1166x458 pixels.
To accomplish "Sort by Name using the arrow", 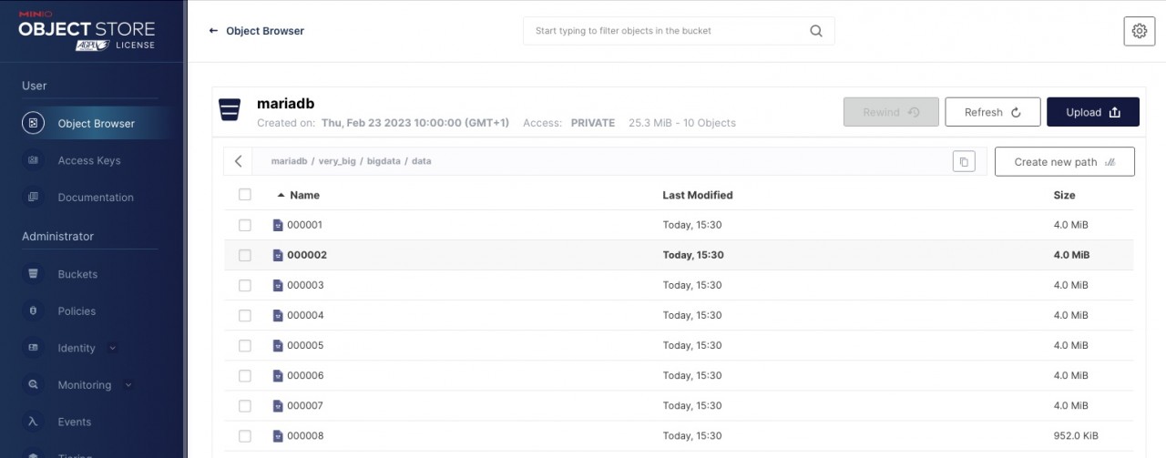I will pos(281,195).
